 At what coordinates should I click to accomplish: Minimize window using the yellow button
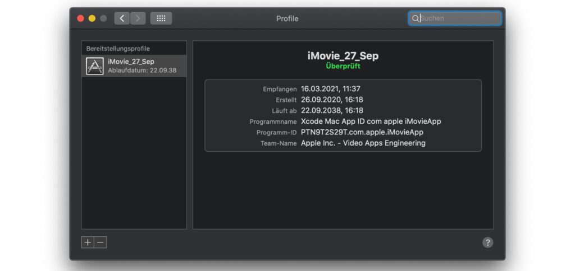(92, 18)
